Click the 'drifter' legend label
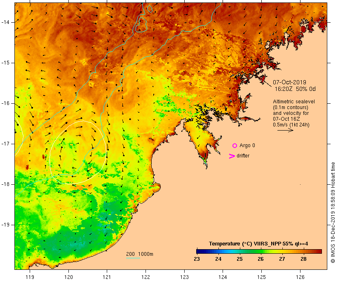The width and height of the screenshot is (338, 281). 243,156
